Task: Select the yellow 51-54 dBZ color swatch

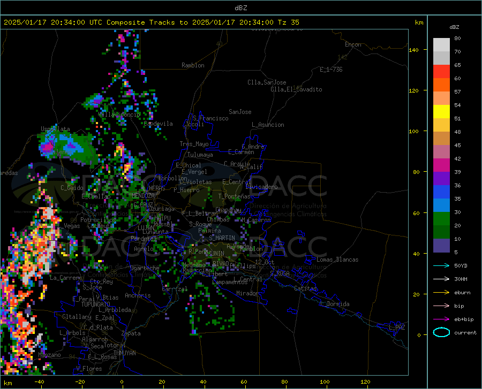Action: (441, 112)
